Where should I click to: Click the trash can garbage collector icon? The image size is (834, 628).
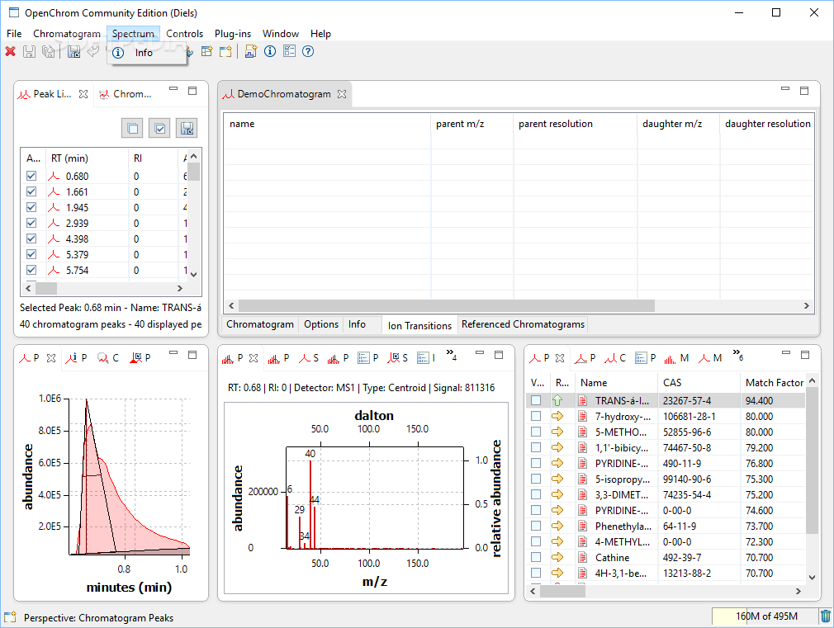coord(826,616)
